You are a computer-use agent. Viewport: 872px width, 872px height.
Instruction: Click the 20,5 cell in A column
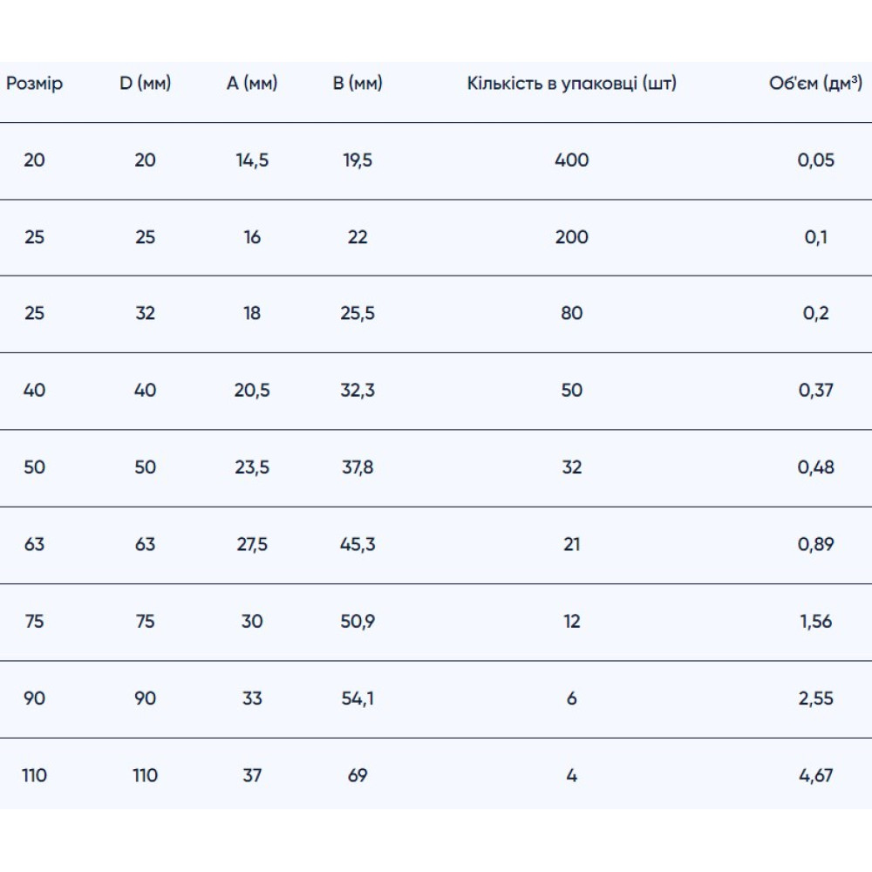(x=252, y=391)
